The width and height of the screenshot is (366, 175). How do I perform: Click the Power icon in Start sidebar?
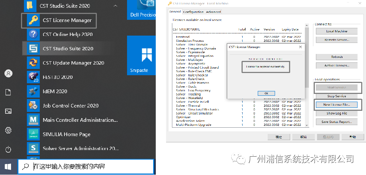coord(8,149)
